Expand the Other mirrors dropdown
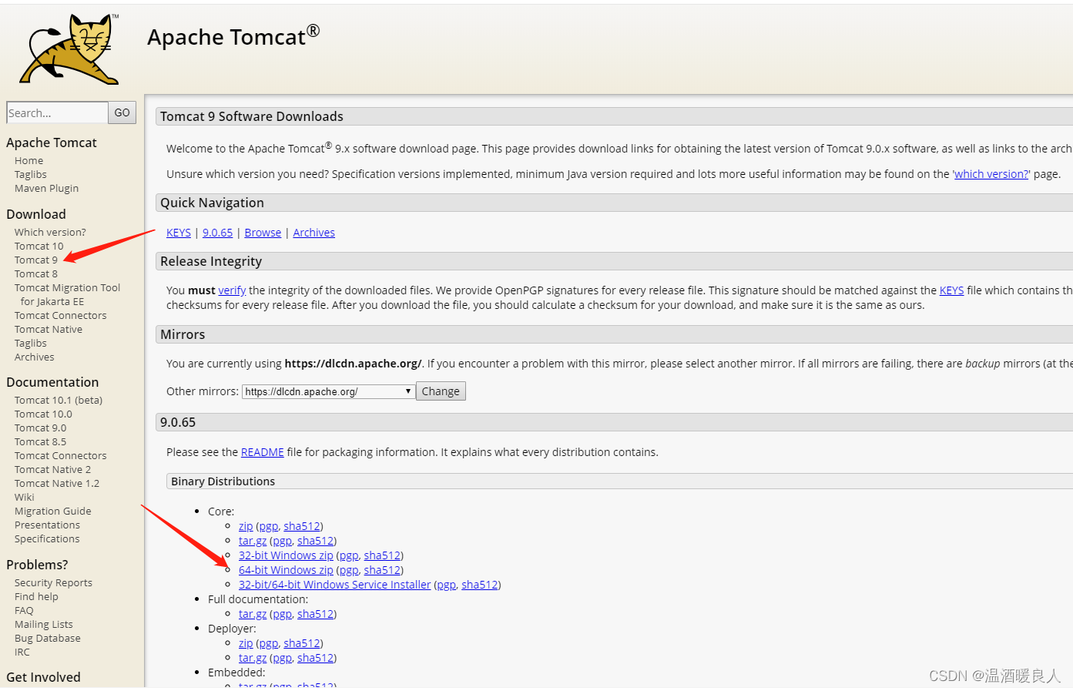Viewport: 1073px width, 691px height. pyautogui.click(x=329, y=391)
